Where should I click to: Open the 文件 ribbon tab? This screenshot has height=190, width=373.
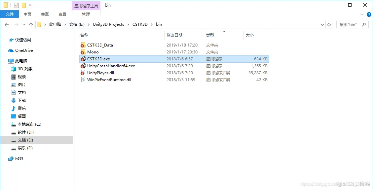point(10,14)
